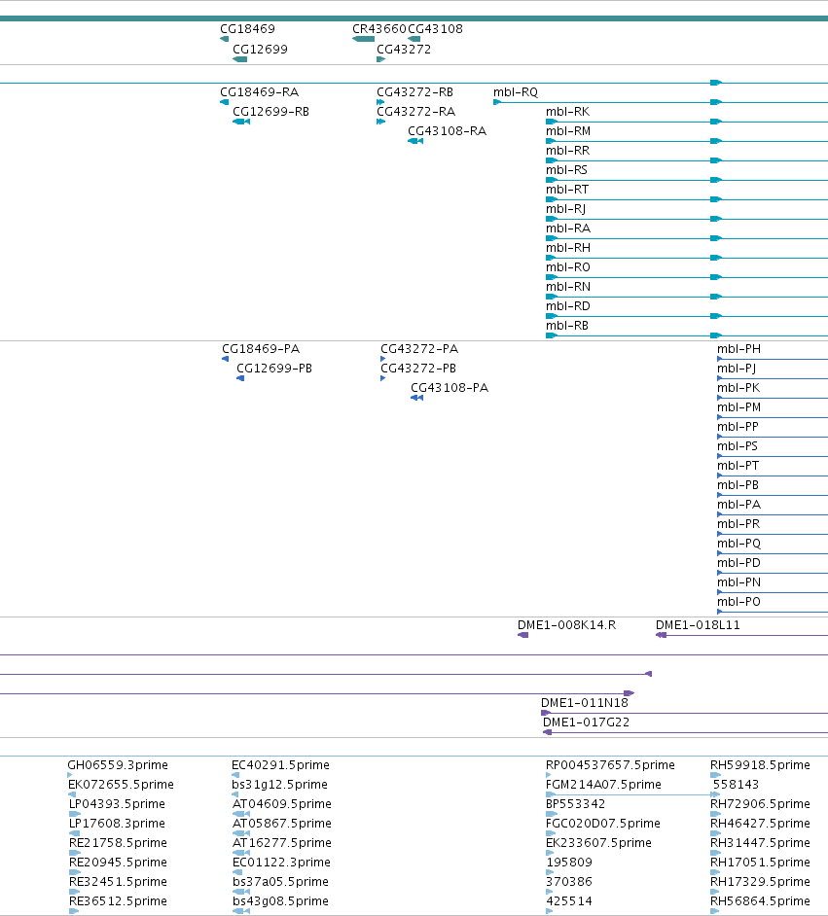This screenshot has height=916, width=828.
Task: Click the mbl-PA polypeptide
Action: click(x=738, y=504)
